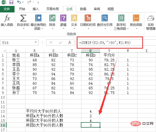Switch to the Home (开始) tab
Screen dimensions: 156x132
tap(22, 9)
